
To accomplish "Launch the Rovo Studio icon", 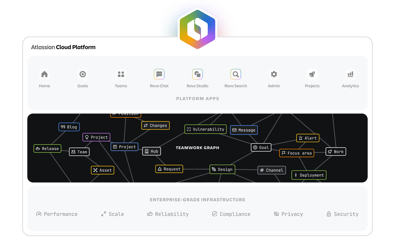I will point(197,74).
